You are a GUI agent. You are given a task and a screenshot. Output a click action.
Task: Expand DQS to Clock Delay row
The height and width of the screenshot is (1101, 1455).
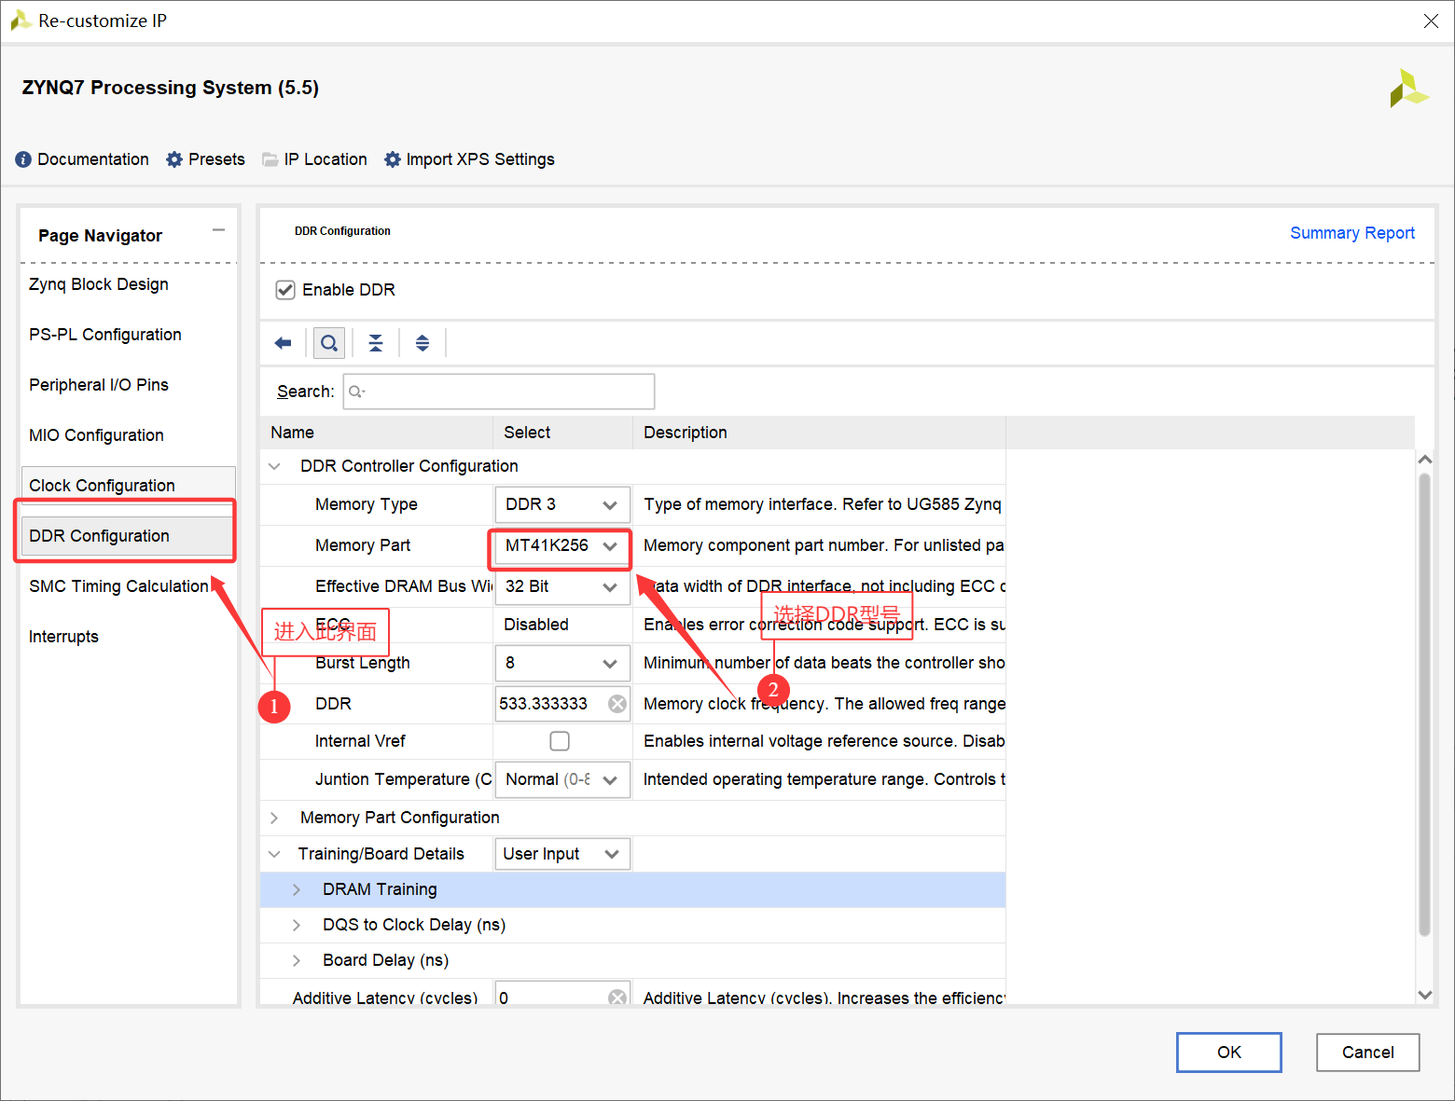(297, 925)
